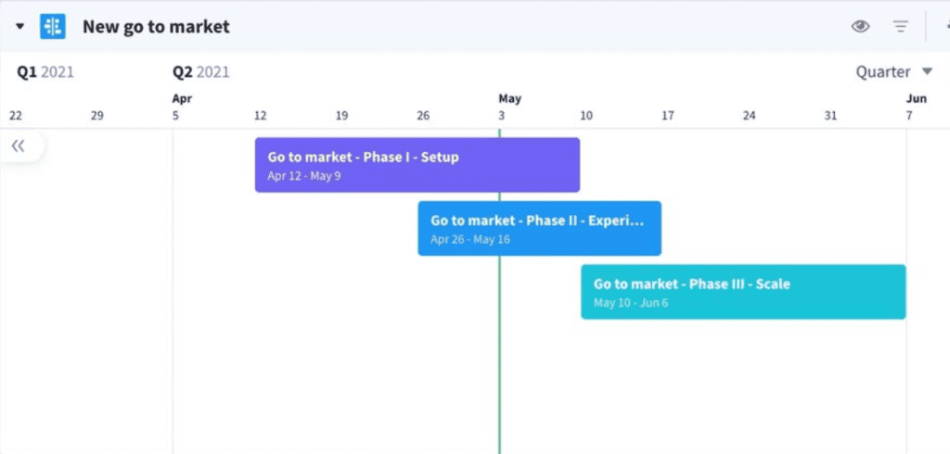This screenshot has width=950, height=454.
Task: Click the New go to market title
Action: (x=156, y=27)
